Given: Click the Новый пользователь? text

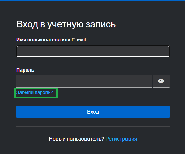Looking at the screenshot, I should 76,139.
